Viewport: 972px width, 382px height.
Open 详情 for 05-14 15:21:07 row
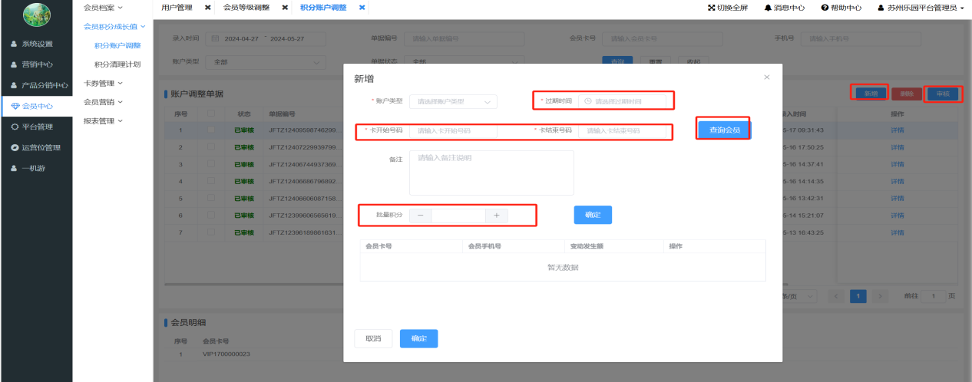(898, 215)
